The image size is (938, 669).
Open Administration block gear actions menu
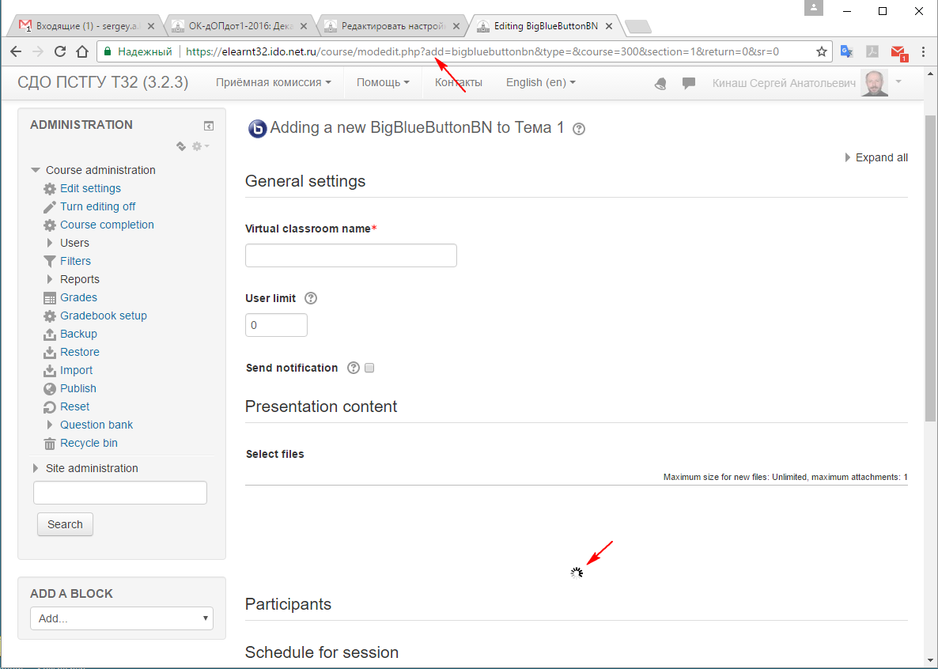click(x=200, y=146)
